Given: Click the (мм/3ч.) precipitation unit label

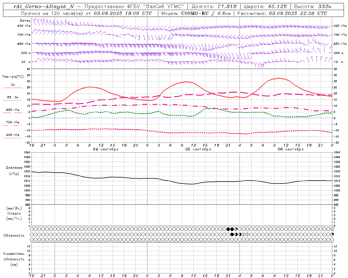Looking at the screenshot, I should (x=14, y=208).
